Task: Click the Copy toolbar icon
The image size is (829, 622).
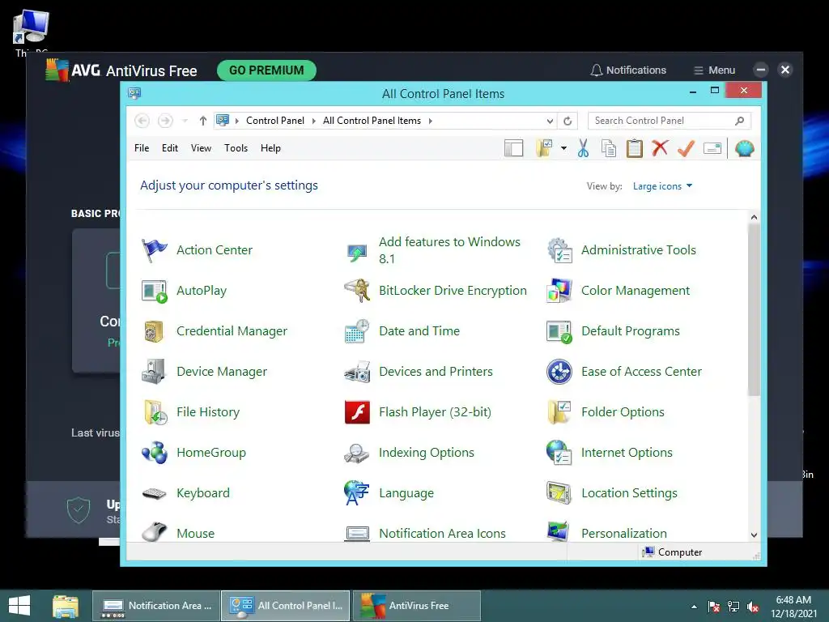Action: point(609,149)
